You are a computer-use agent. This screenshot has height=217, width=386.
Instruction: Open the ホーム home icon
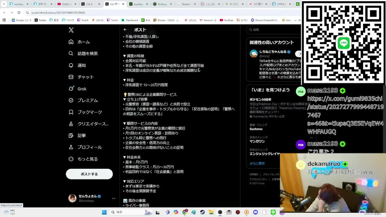point(71,42)
